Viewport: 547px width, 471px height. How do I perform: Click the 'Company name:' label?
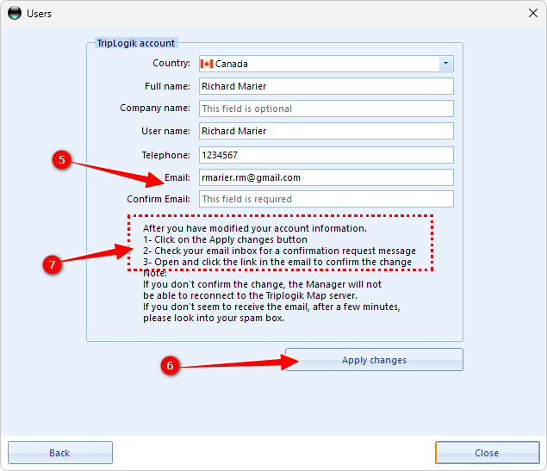[x=155, y=108]
